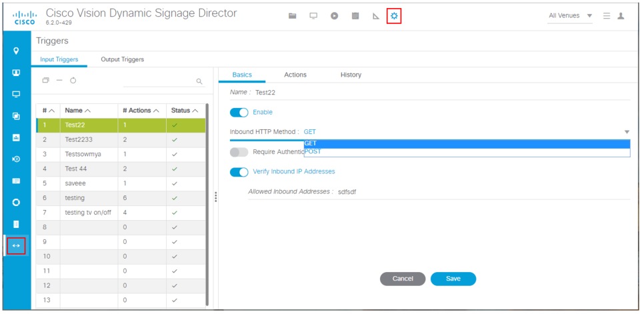Select the testing tv on/off row

point(121,213)
